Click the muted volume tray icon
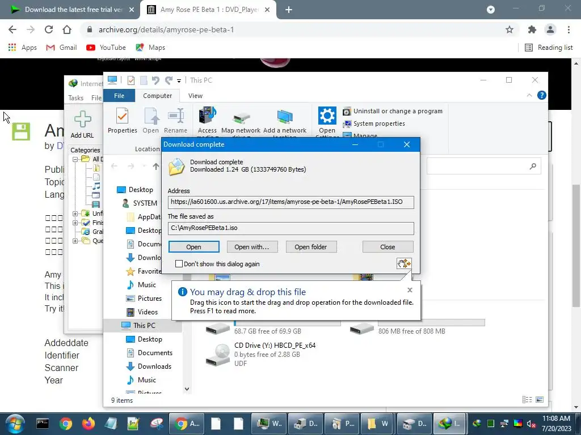581x435 pixels. [x=531, y=424]
